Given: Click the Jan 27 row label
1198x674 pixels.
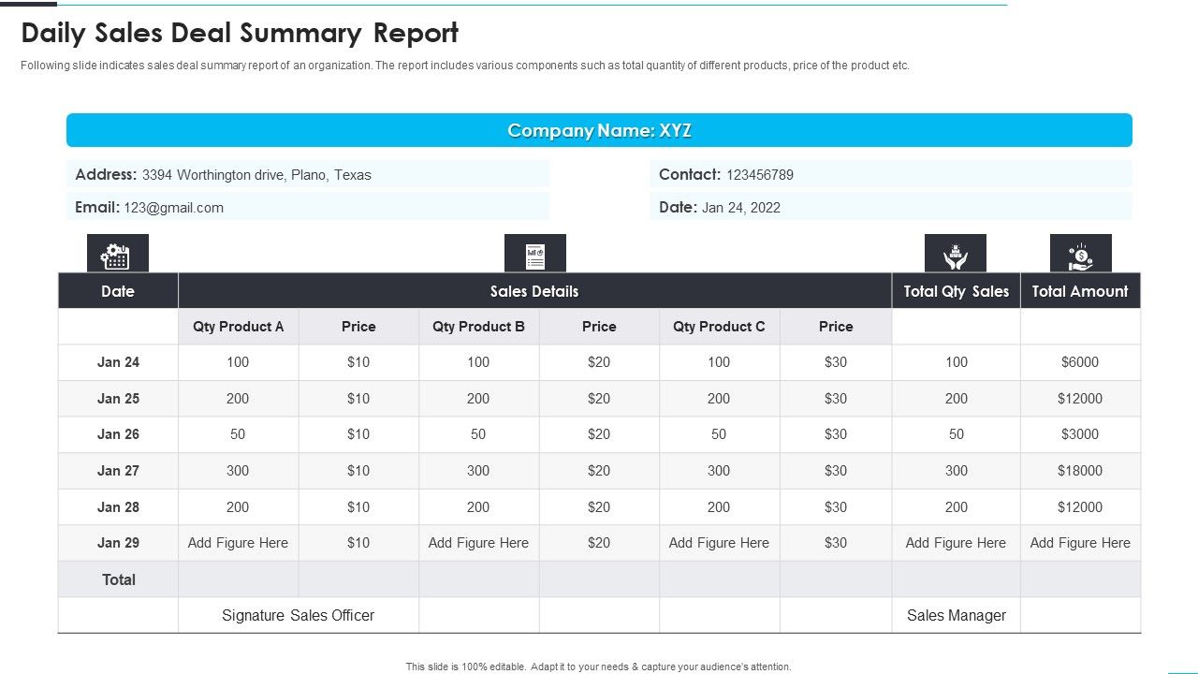Looking at the screenshot, I should 118,471.
